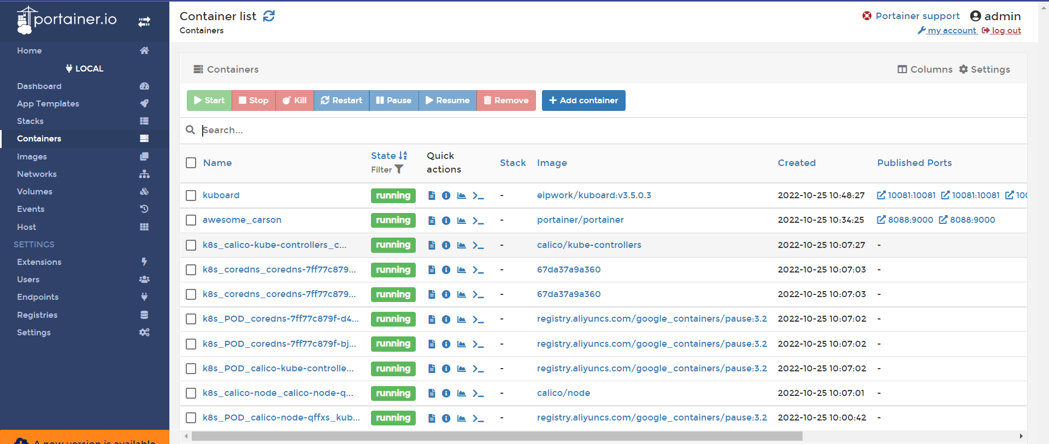
Task: Open App Templates in sidebar
Action: coord(85,104)
